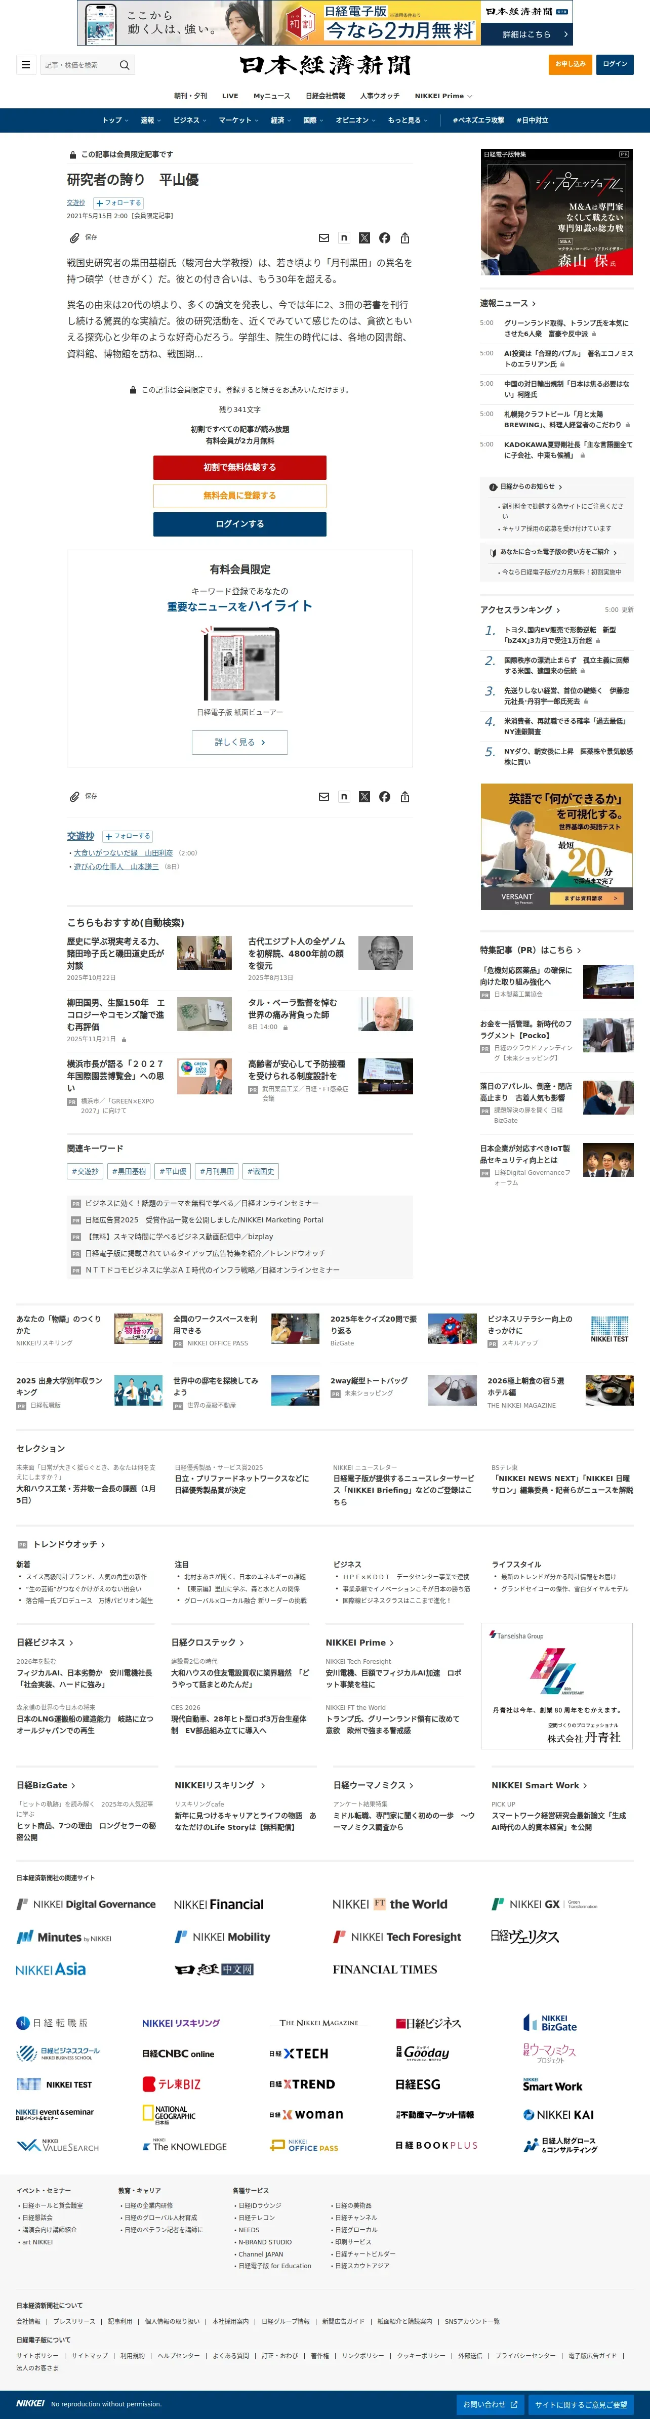Expand the オピニオン navigation dropdown

click(x=356, y=120)
